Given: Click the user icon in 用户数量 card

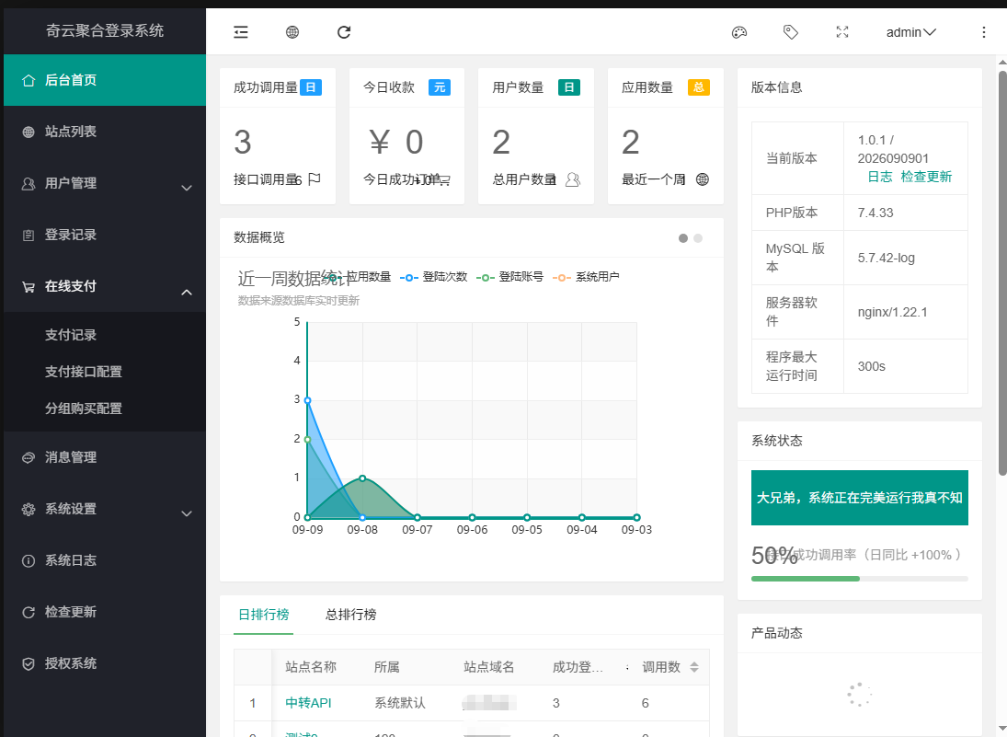Looking at the screenshot, I should tap(573, 180).
